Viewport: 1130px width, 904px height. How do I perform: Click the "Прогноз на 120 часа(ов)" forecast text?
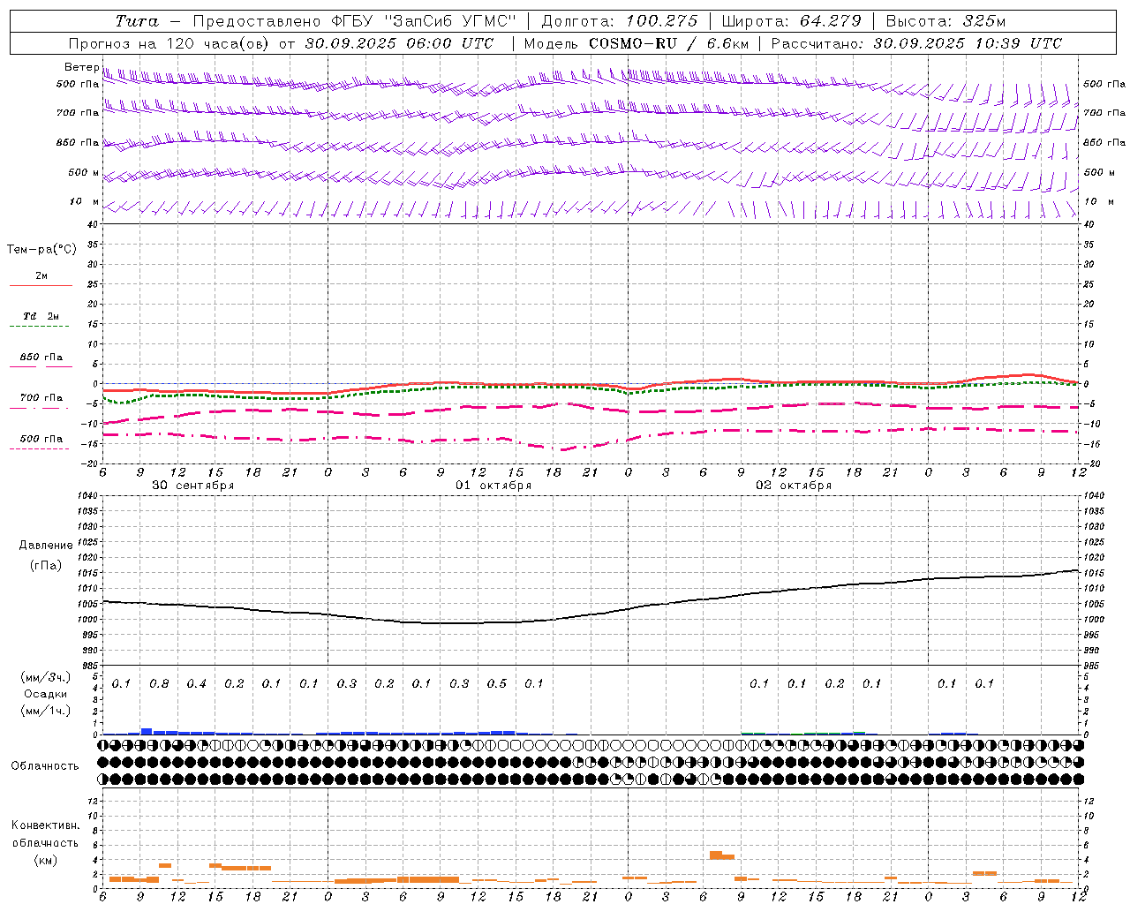pyautogui.click(x=168, y=43)
